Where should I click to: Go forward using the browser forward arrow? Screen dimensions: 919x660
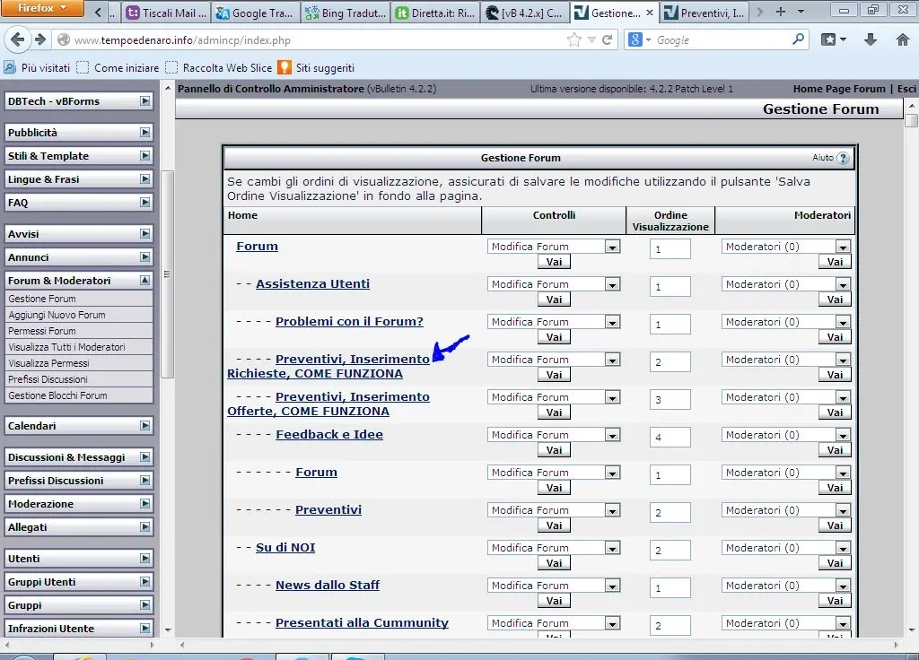39,39
